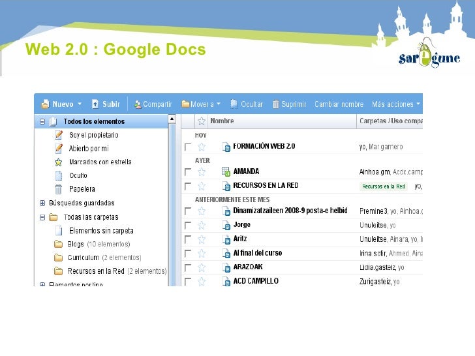Open the Oculto hidden items view

78,175
